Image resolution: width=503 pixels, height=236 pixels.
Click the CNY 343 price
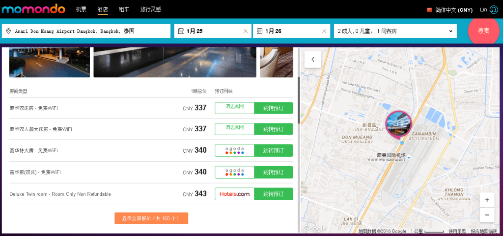[195, 194]
